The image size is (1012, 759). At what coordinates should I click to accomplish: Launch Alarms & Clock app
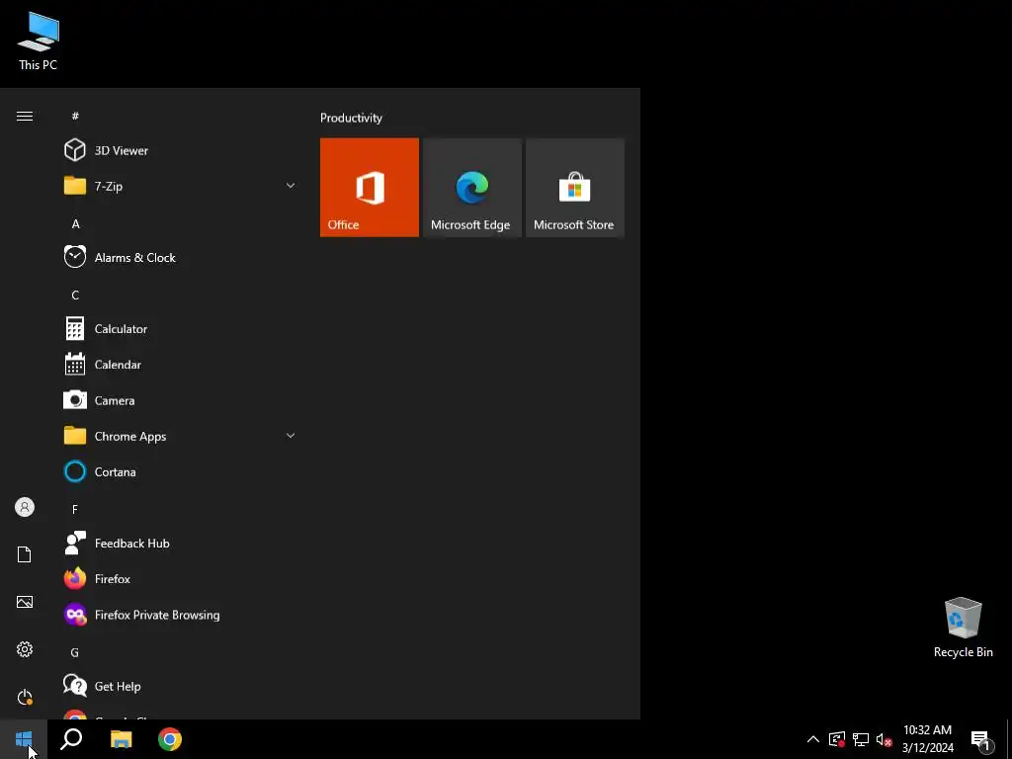point(180,258)
